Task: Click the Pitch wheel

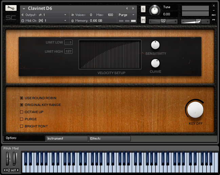Action: [x=8, y=159]
